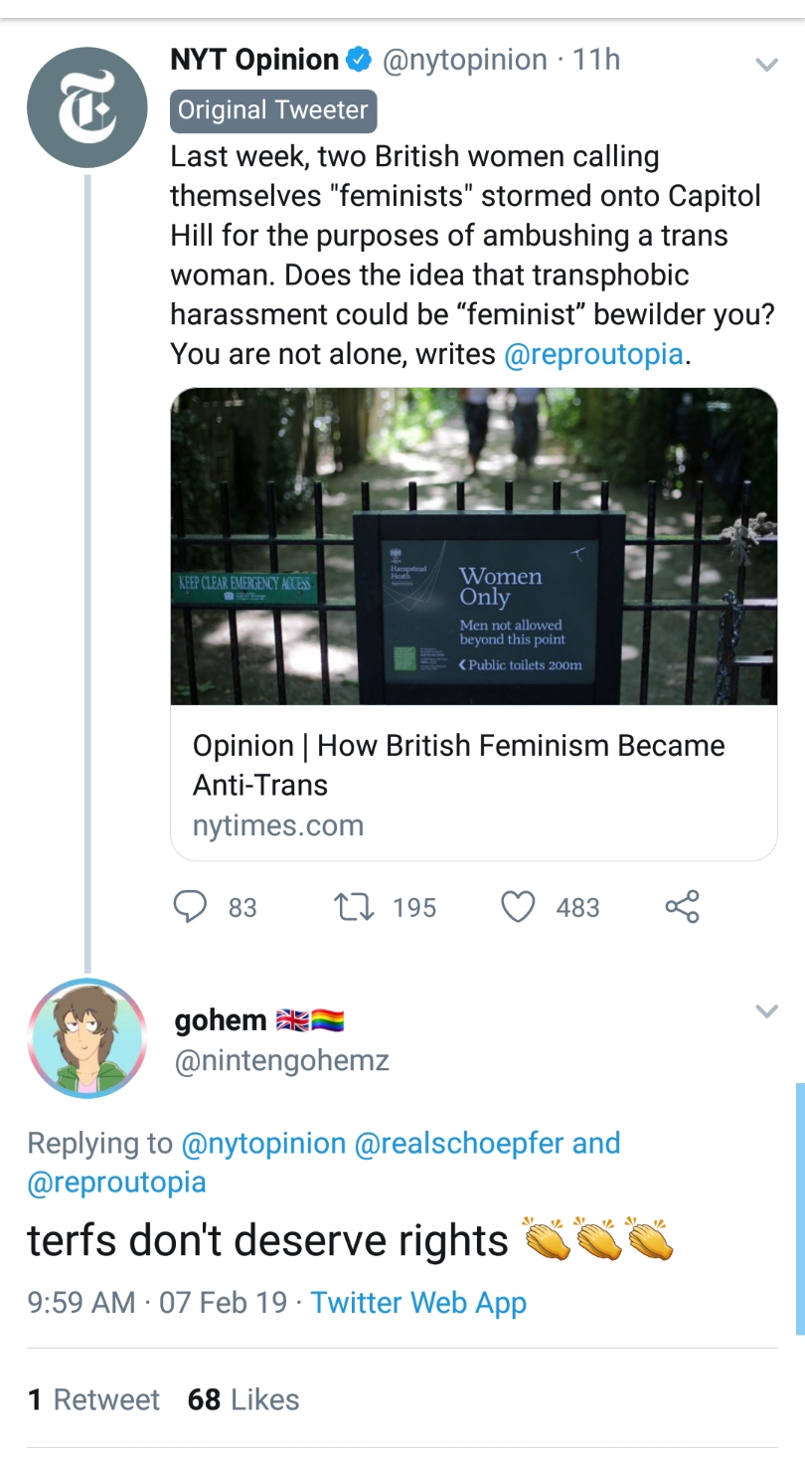The height and width of the screenshot is (1462, 805).
Task: Open Women Only sign article image
Action: coord(474,546)
